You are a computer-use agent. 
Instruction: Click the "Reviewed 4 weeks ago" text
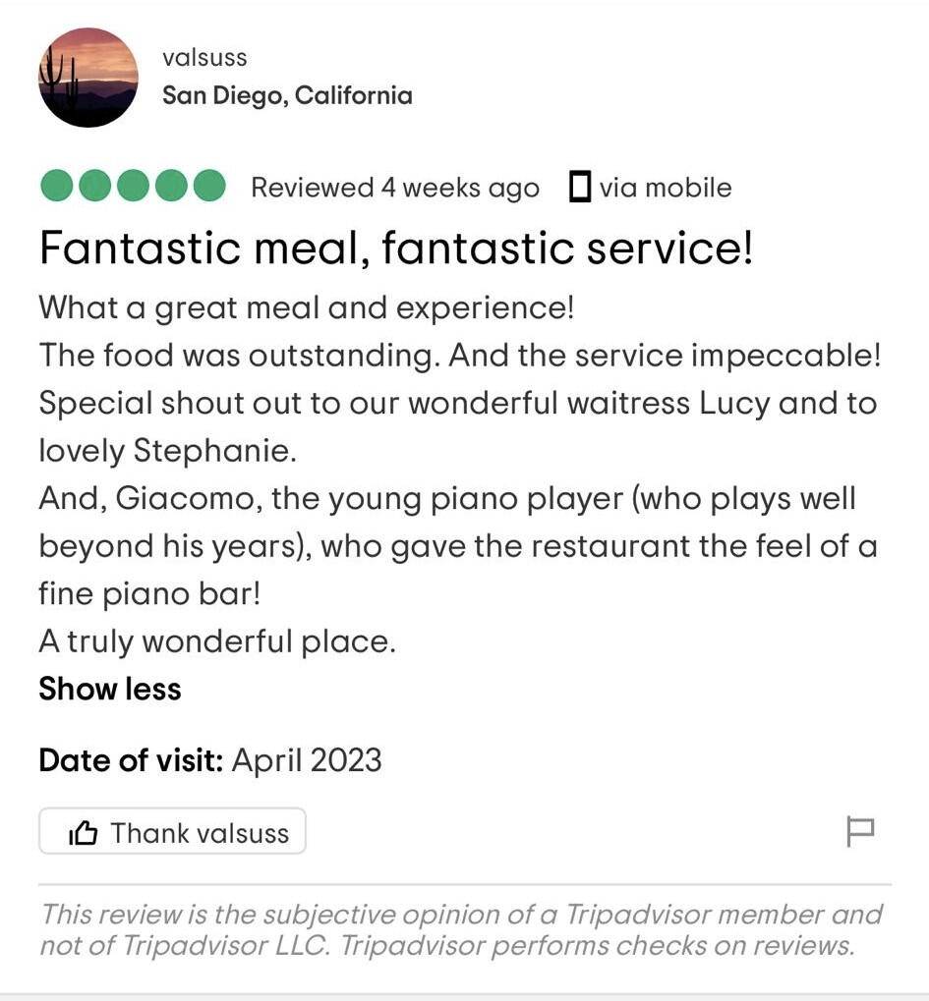tap(395, 187)
